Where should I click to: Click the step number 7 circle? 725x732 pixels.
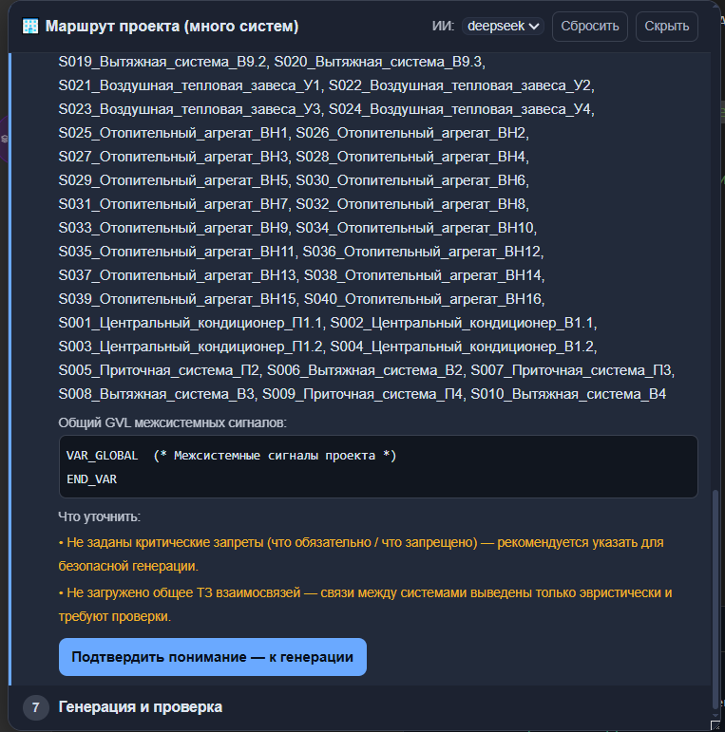35,707
